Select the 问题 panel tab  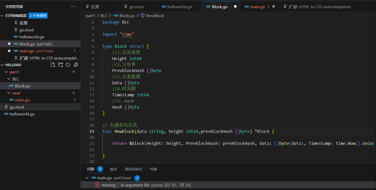91,169
